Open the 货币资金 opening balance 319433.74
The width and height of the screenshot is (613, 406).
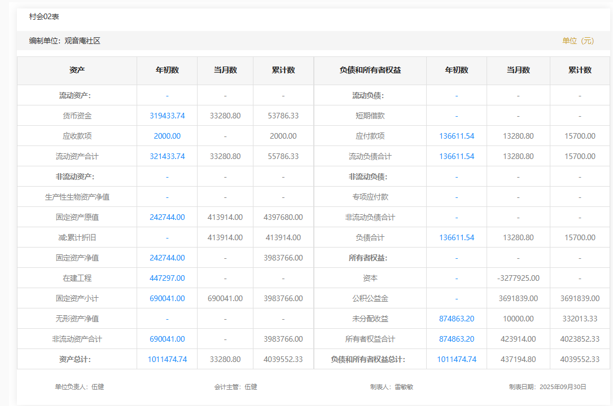(x=167, y=116)
